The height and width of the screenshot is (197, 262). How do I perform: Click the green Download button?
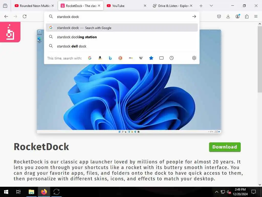[x=225, y=147]
